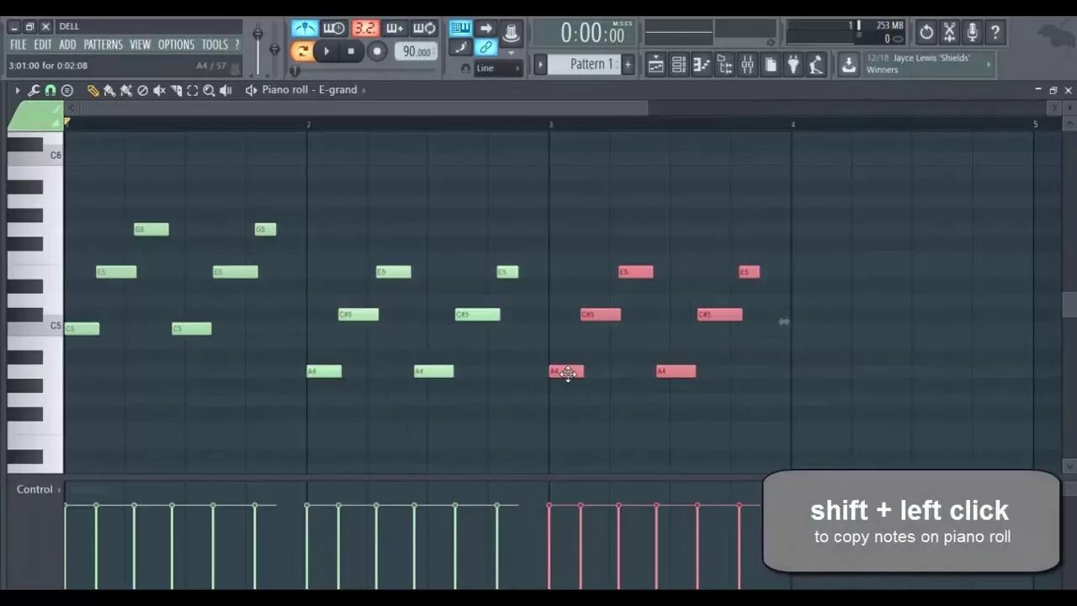Click the 90.000 tempo field
1077x606 pixels.
pyautogui.click(x=416, y=51)
